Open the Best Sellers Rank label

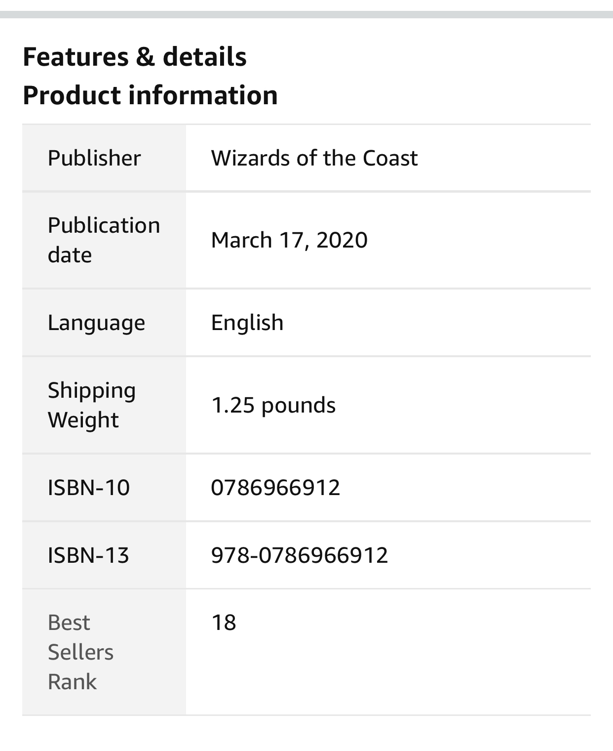click(x=80, y=652)
